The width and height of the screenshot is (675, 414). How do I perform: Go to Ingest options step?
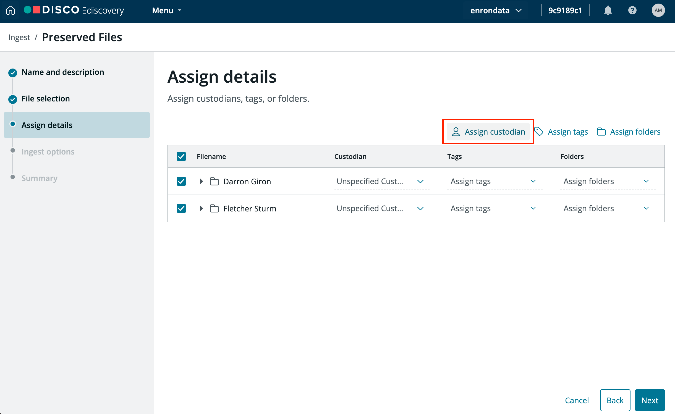pos(48,152)
